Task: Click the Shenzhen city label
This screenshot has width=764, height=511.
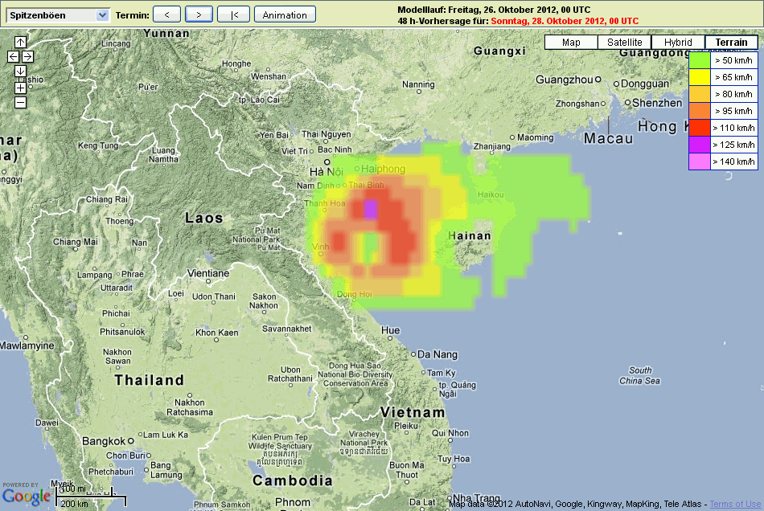Action: [657, 103]
